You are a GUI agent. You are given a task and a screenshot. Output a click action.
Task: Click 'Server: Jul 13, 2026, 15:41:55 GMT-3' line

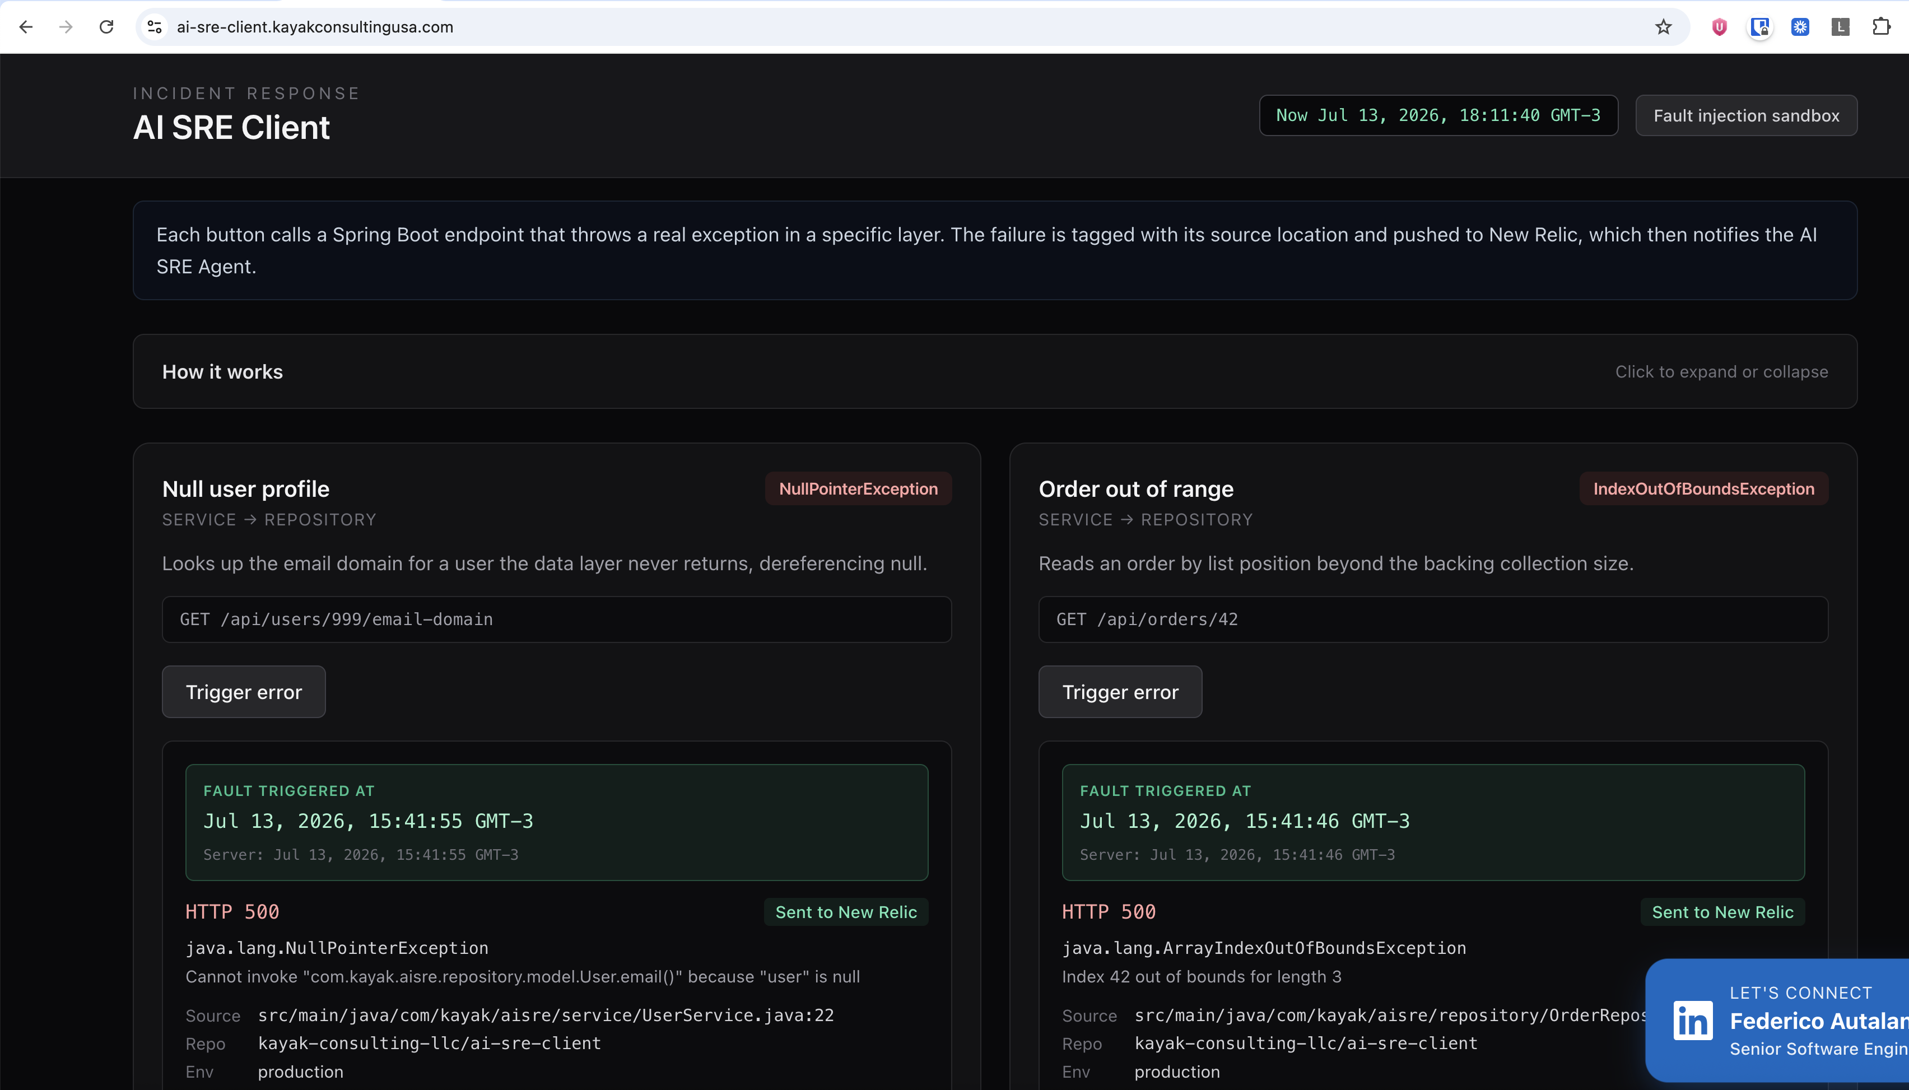coord(361,854)
